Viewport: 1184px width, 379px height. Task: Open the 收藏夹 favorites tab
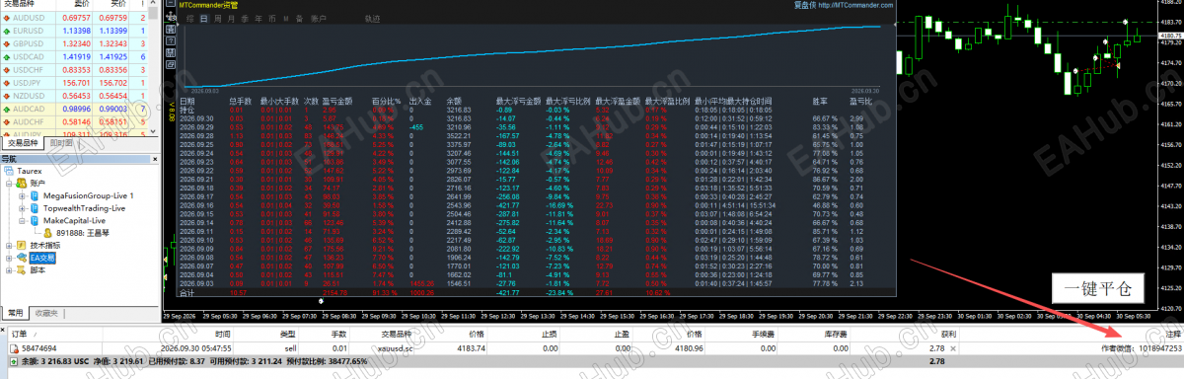point(47,313)
